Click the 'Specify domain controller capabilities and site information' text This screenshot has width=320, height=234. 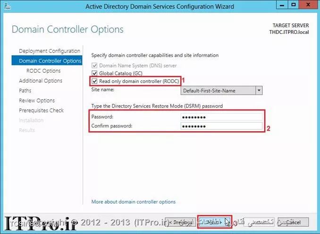pyautogui.click(x=155, y=55)
